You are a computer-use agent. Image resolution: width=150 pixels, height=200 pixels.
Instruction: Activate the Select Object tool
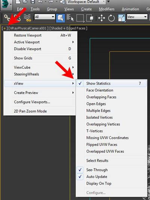60,18
